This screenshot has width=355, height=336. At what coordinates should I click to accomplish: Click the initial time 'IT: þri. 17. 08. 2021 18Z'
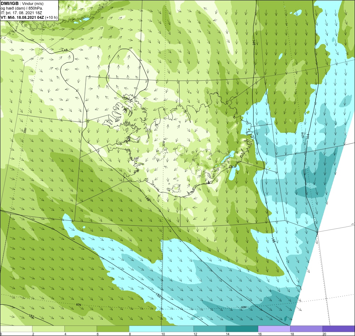21,13
